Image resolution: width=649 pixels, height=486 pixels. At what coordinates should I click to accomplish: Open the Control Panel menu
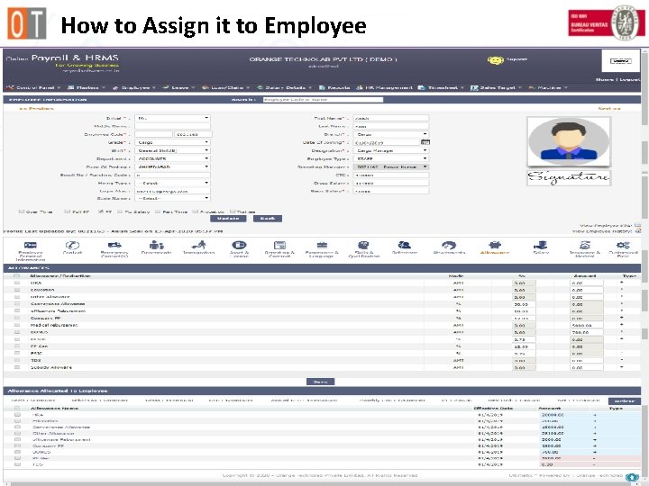pyautogui.click(x=34, y=87)
